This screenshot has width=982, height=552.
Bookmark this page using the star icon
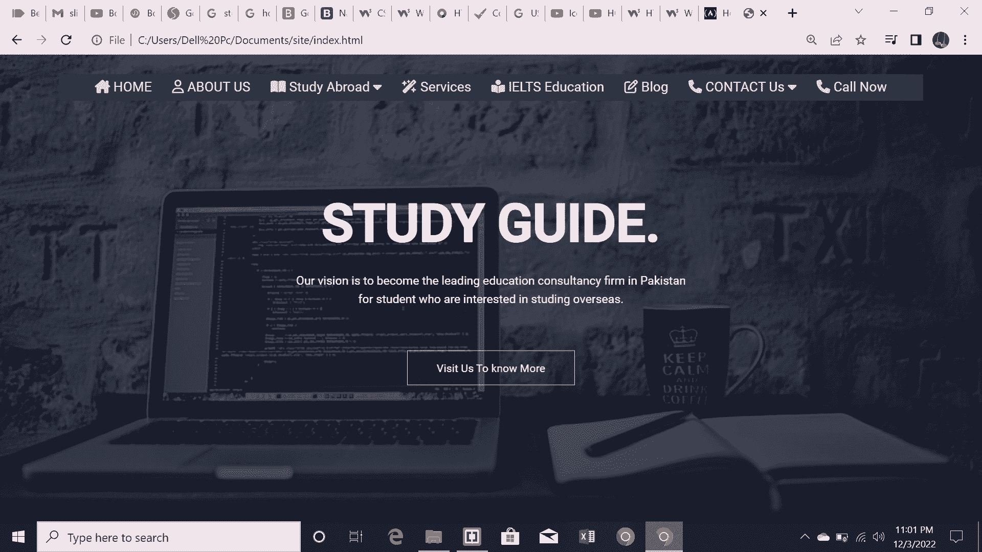click(861, 40)
